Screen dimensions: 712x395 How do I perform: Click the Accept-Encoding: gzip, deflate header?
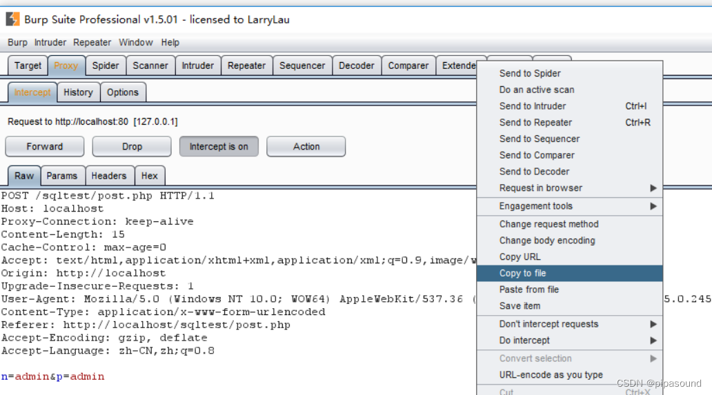tap(104, 338)
